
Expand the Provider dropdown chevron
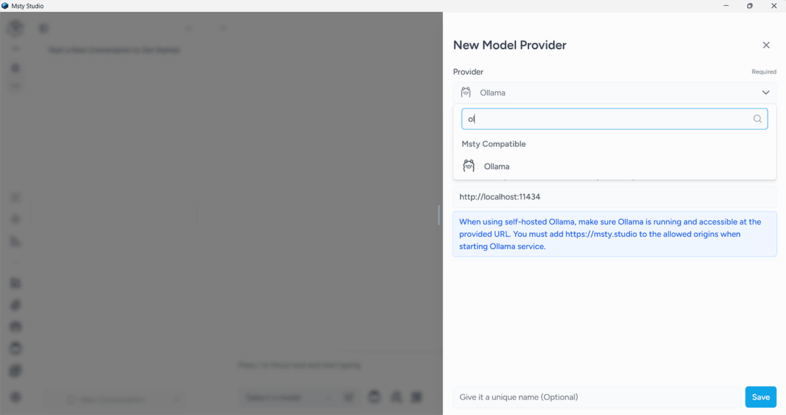coord(766,93)
